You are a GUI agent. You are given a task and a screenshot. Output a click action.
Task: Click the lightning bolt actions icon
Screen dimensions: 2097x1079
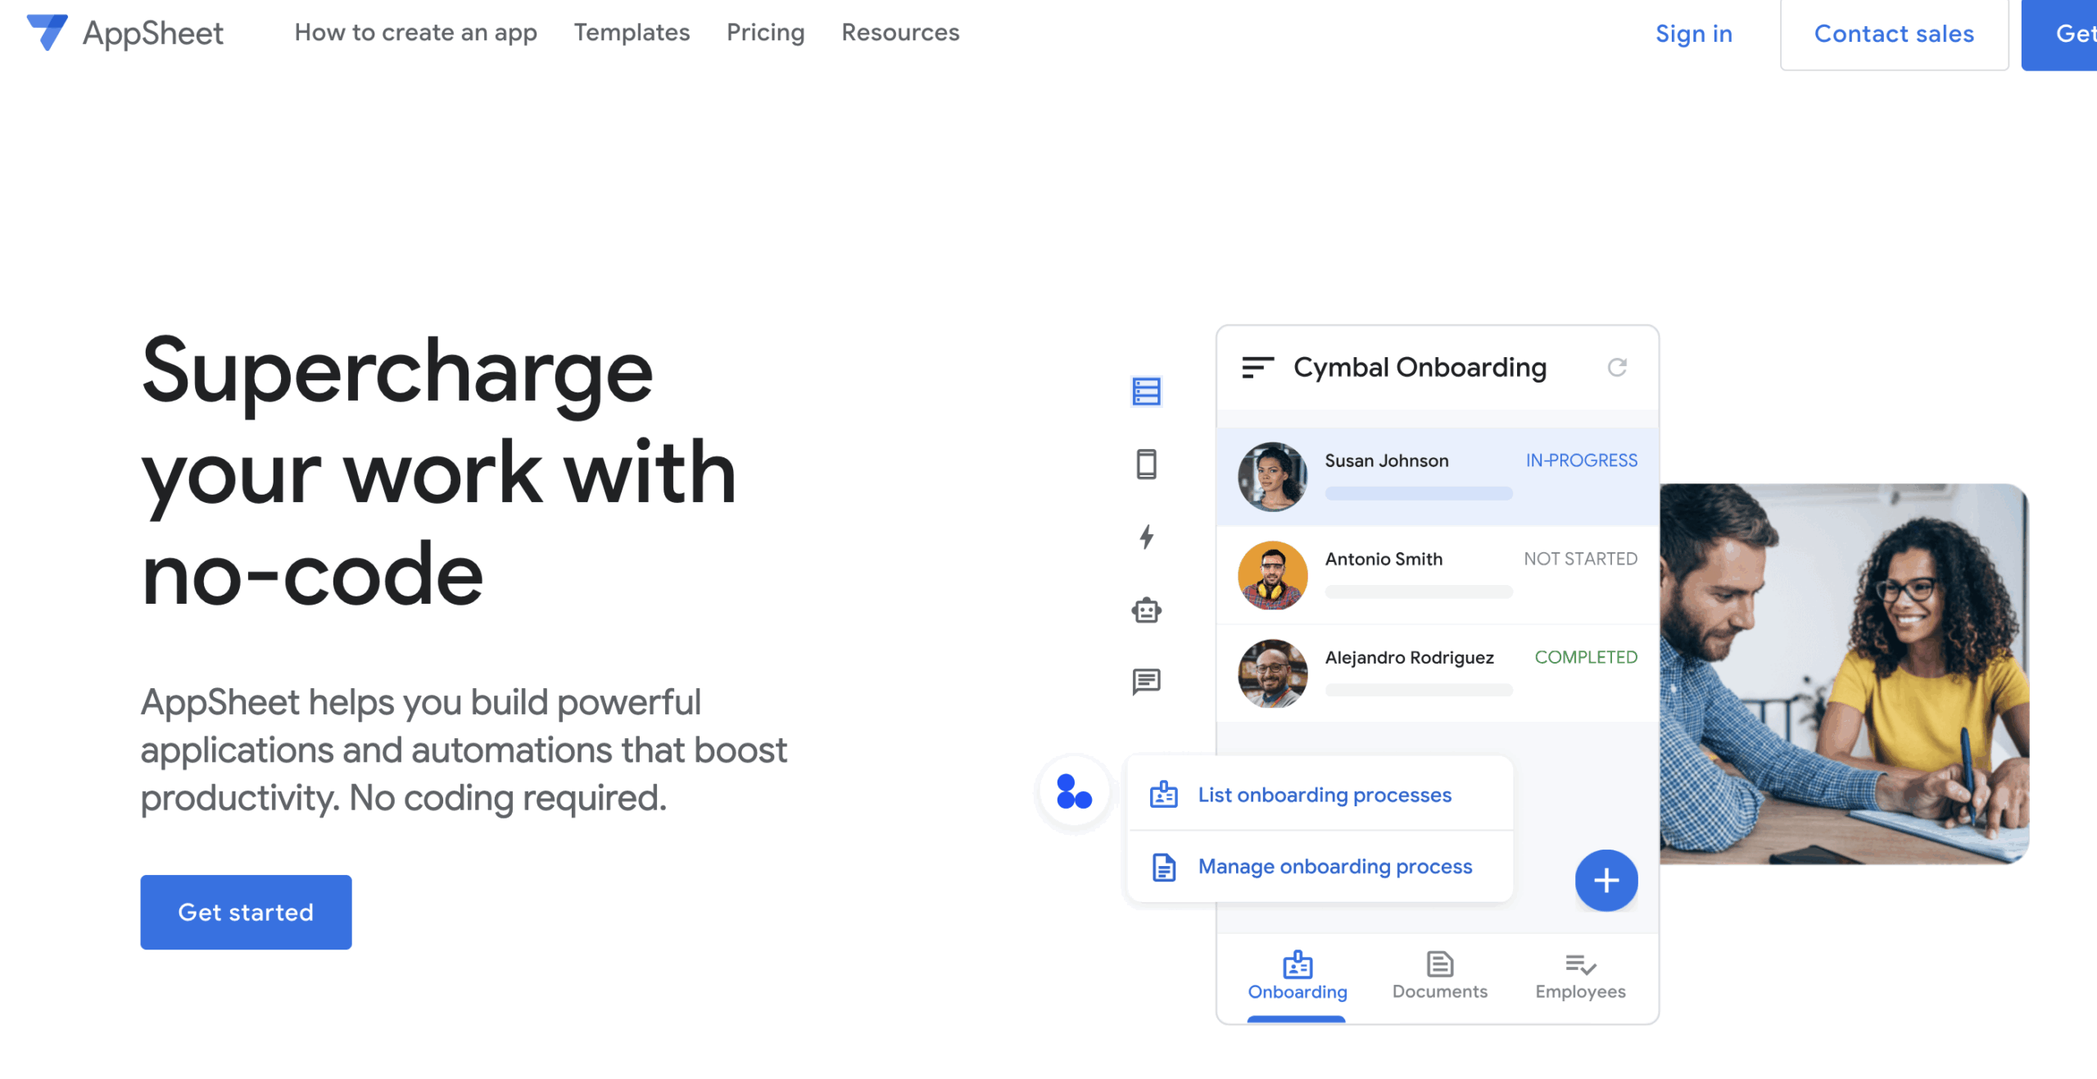click(x=1147, y=537)
